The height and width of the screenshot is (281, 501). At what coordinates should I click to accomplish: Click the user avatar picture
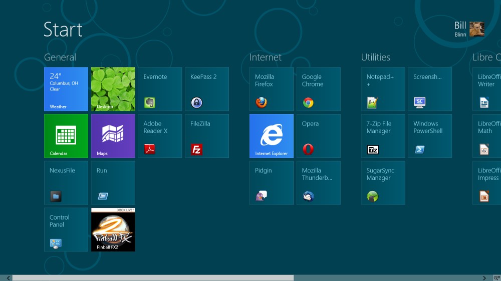pyautogui.click(x=477, y=29)
